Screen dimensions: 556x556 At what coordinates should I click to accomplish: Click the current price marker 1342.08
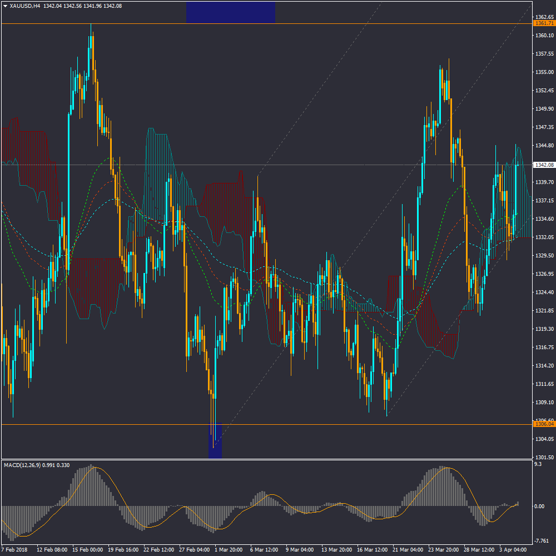543,165
